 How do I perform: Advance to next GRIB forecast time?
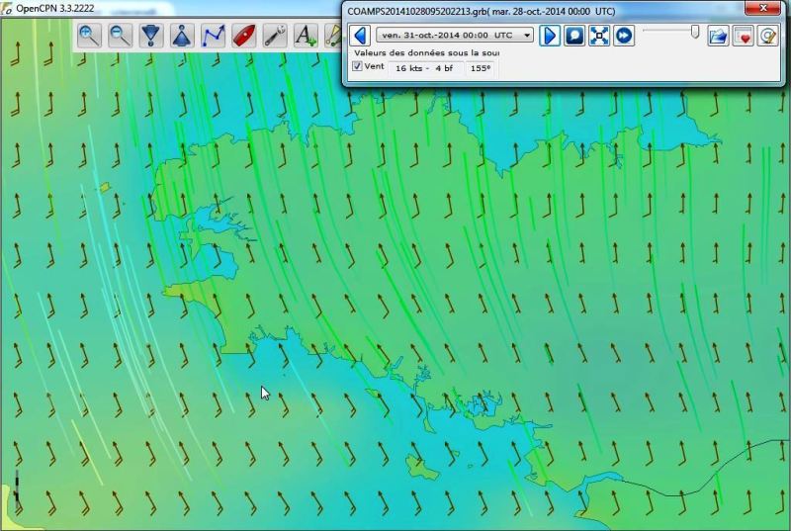point(550,36)
